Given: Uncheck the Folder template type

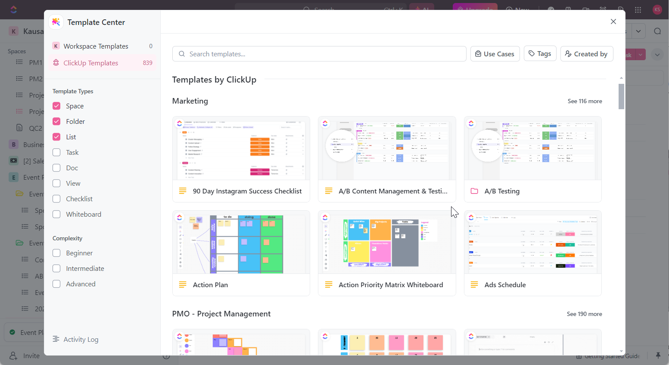Looking at the screenshot, I should click(56, 121).
